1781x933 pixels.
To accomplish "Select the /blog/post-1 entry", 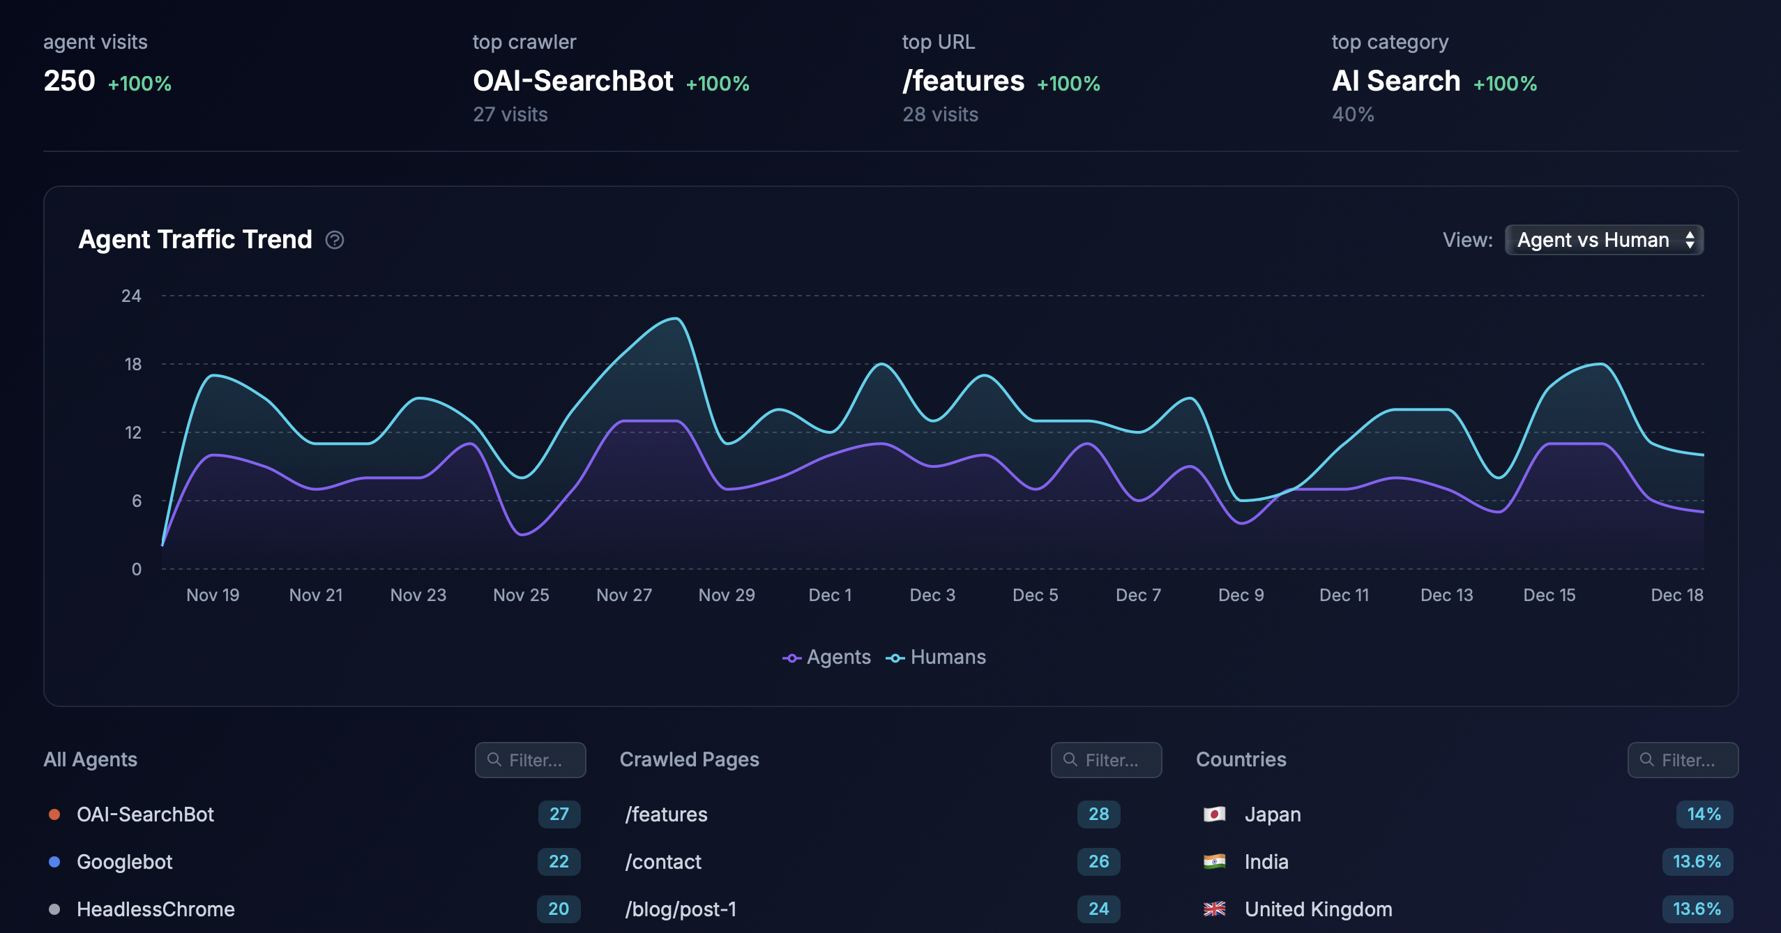I will 681,909.
